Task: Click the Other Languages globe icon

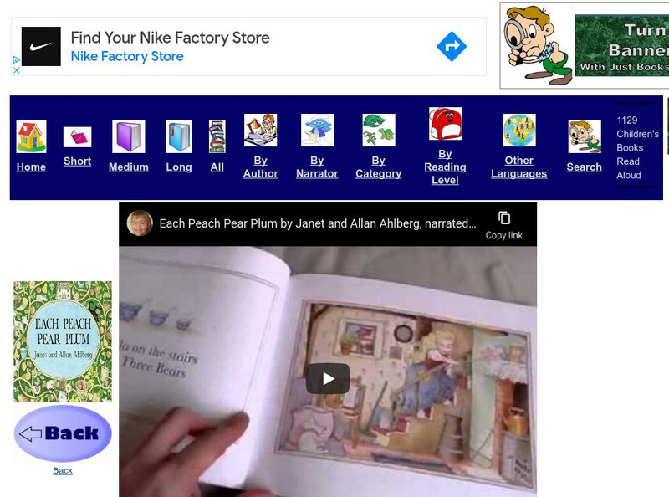Action: tap(518, 130)
